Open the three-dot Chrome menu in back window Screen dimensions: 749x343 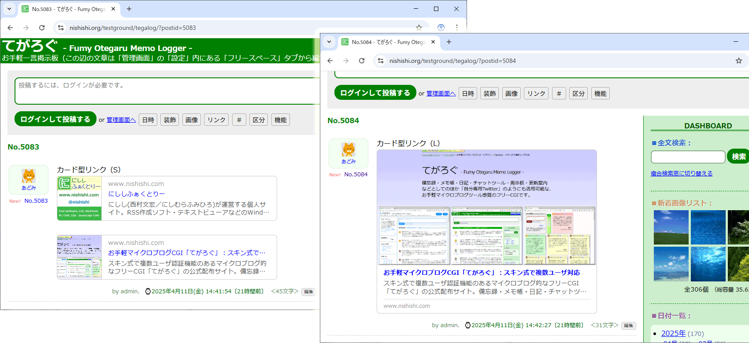[x=457, y=28]
